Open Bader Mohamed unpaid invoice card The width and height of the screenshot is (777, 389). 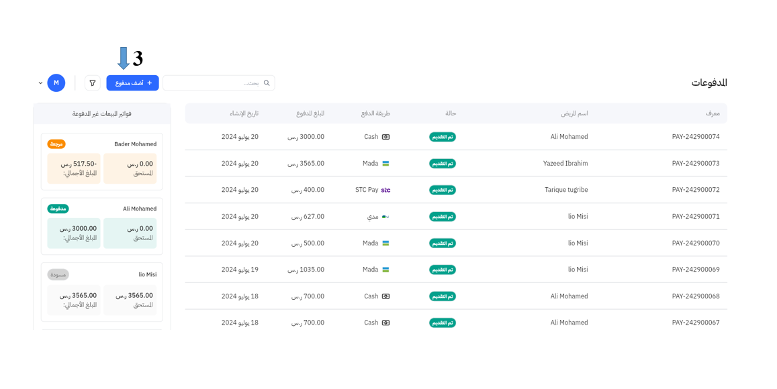click(x=102, y=162)
